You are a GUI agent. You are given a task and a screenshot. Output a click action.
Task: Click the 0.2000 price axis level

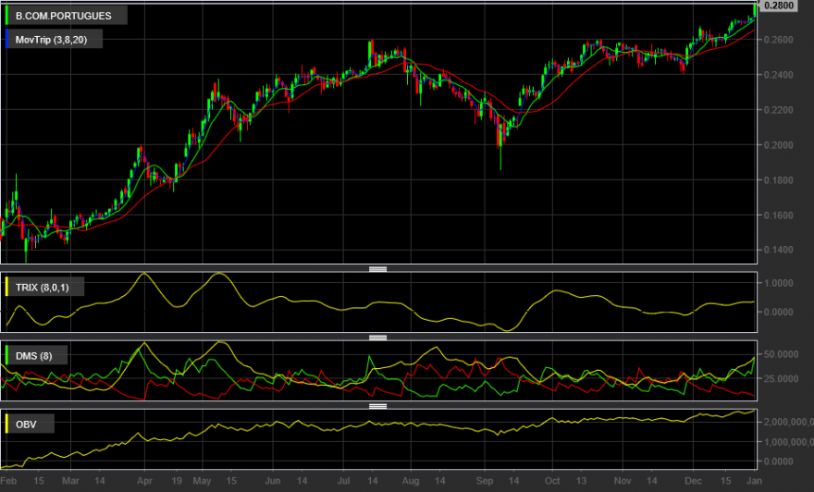coord(778,145)
